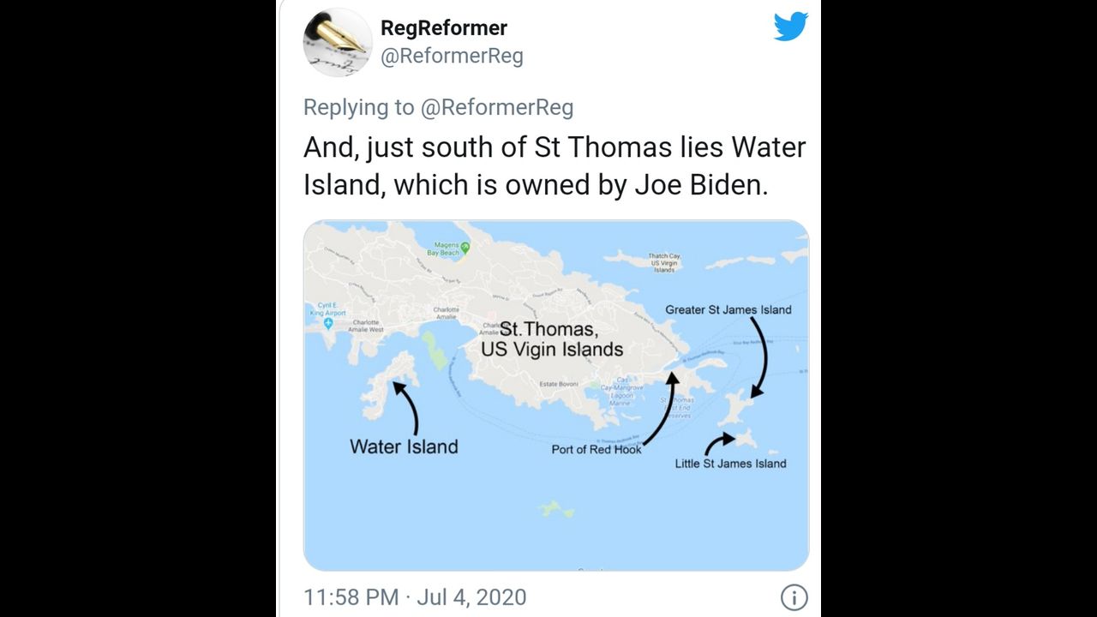This screenshot has height=617, width=1097.
Task: Click the Greater St James Island arrow
Action: pos(759,357)
